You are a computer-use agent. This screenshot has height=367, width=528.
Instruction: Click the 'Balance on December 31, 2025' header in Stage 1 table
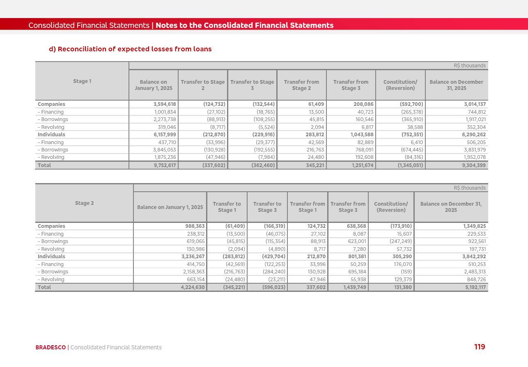click(456, 85)
